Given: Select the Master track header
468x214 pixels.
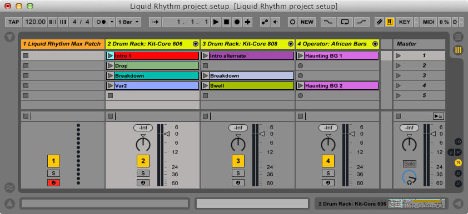Looking at the screenshot, I should [x=419, y=44].
